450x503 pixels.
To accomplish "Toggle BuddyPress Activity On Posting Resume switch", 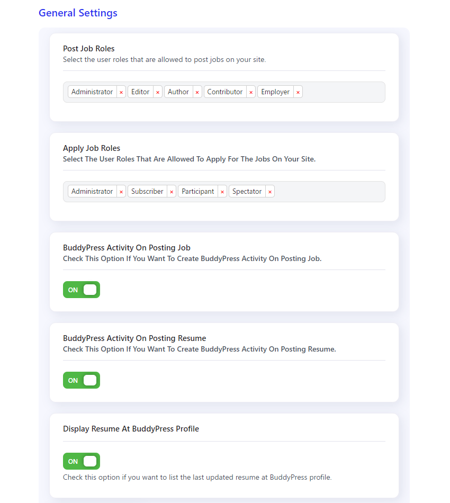I will [x=82, y=380].
